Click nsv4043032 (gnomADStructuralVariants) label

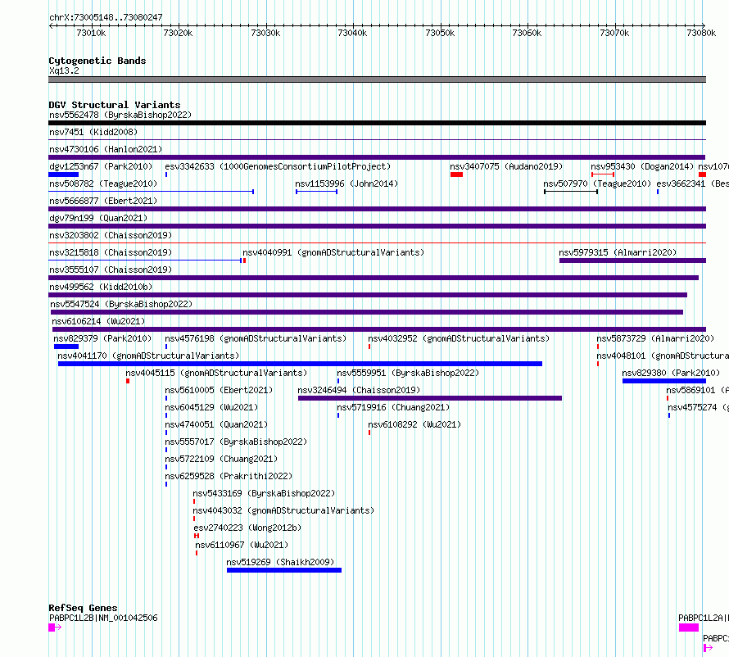(x=283, y=510)
